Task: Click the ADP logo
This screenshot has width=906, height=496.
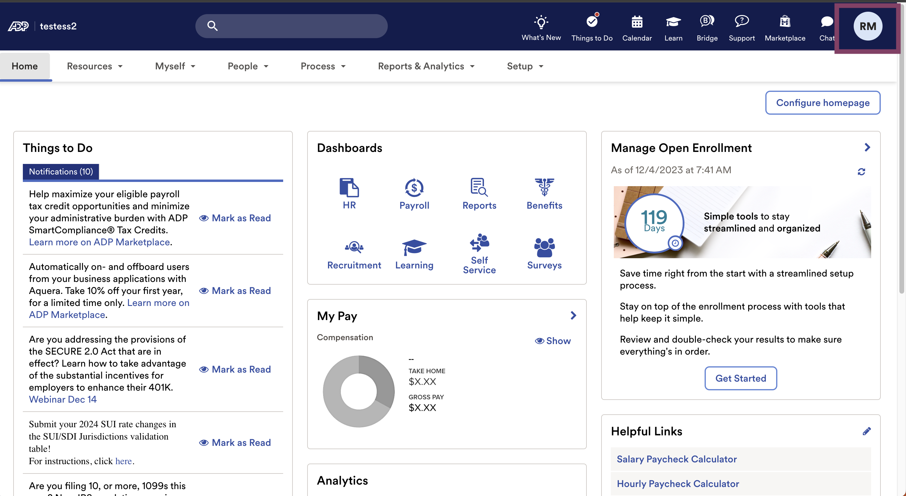Action: coord(18,26)
